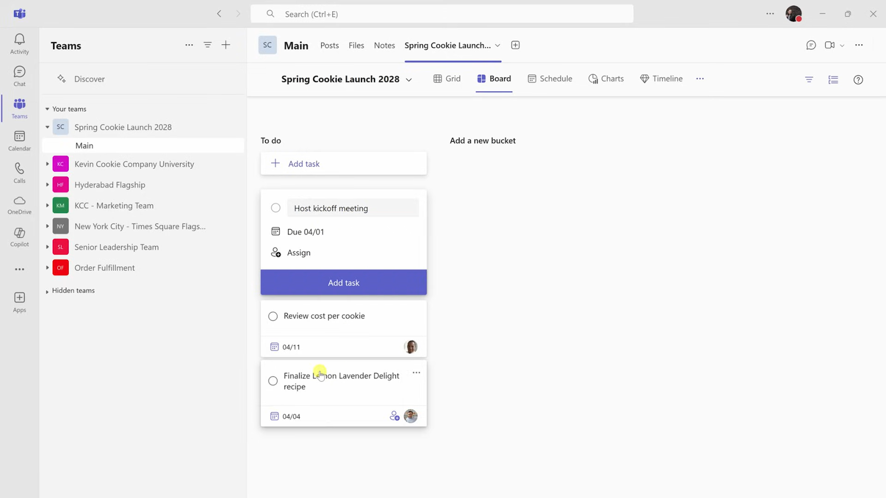Switch to the Posts tab
The height and width of the screenshot is (498, 886).
[329, 45]
